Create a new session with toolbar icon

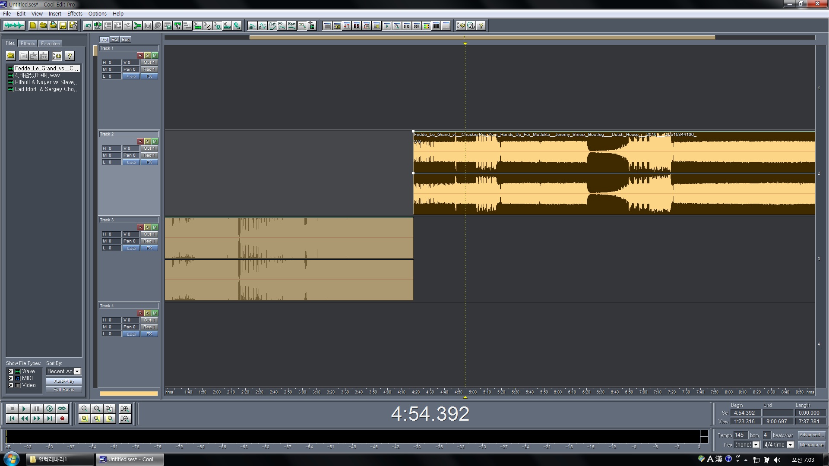click(x=33, y=25)
